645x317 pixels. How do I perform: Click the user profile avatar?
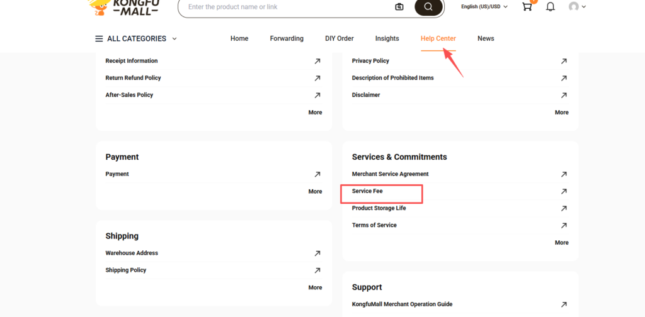(x=574, y=7)
